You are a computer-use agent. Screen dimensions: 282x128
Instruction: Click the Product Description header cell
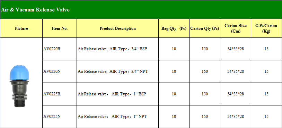point(118,28)
